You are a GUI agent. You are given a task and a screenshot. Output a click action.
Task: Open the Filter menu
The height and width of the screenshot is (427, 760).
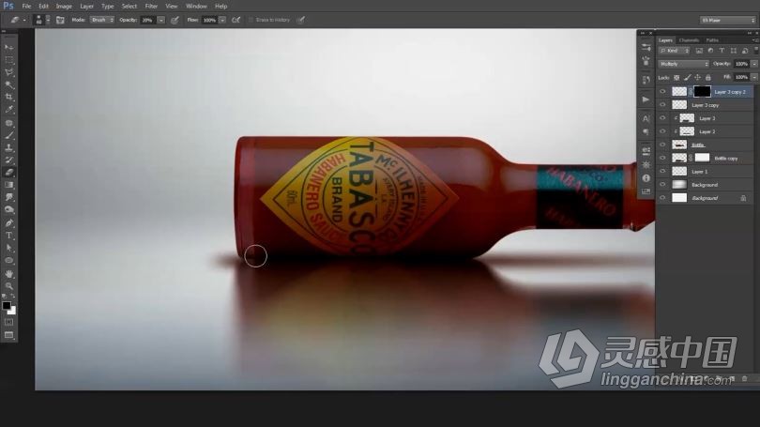[x=151, y=7]
